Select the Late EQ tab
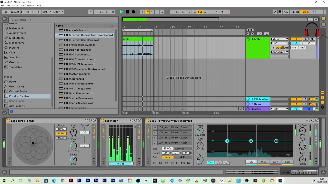 tap(288, 162)
